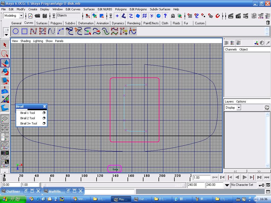Jump to start of playback range
Screen dimensions: 271x203
(x=215, y=177)
